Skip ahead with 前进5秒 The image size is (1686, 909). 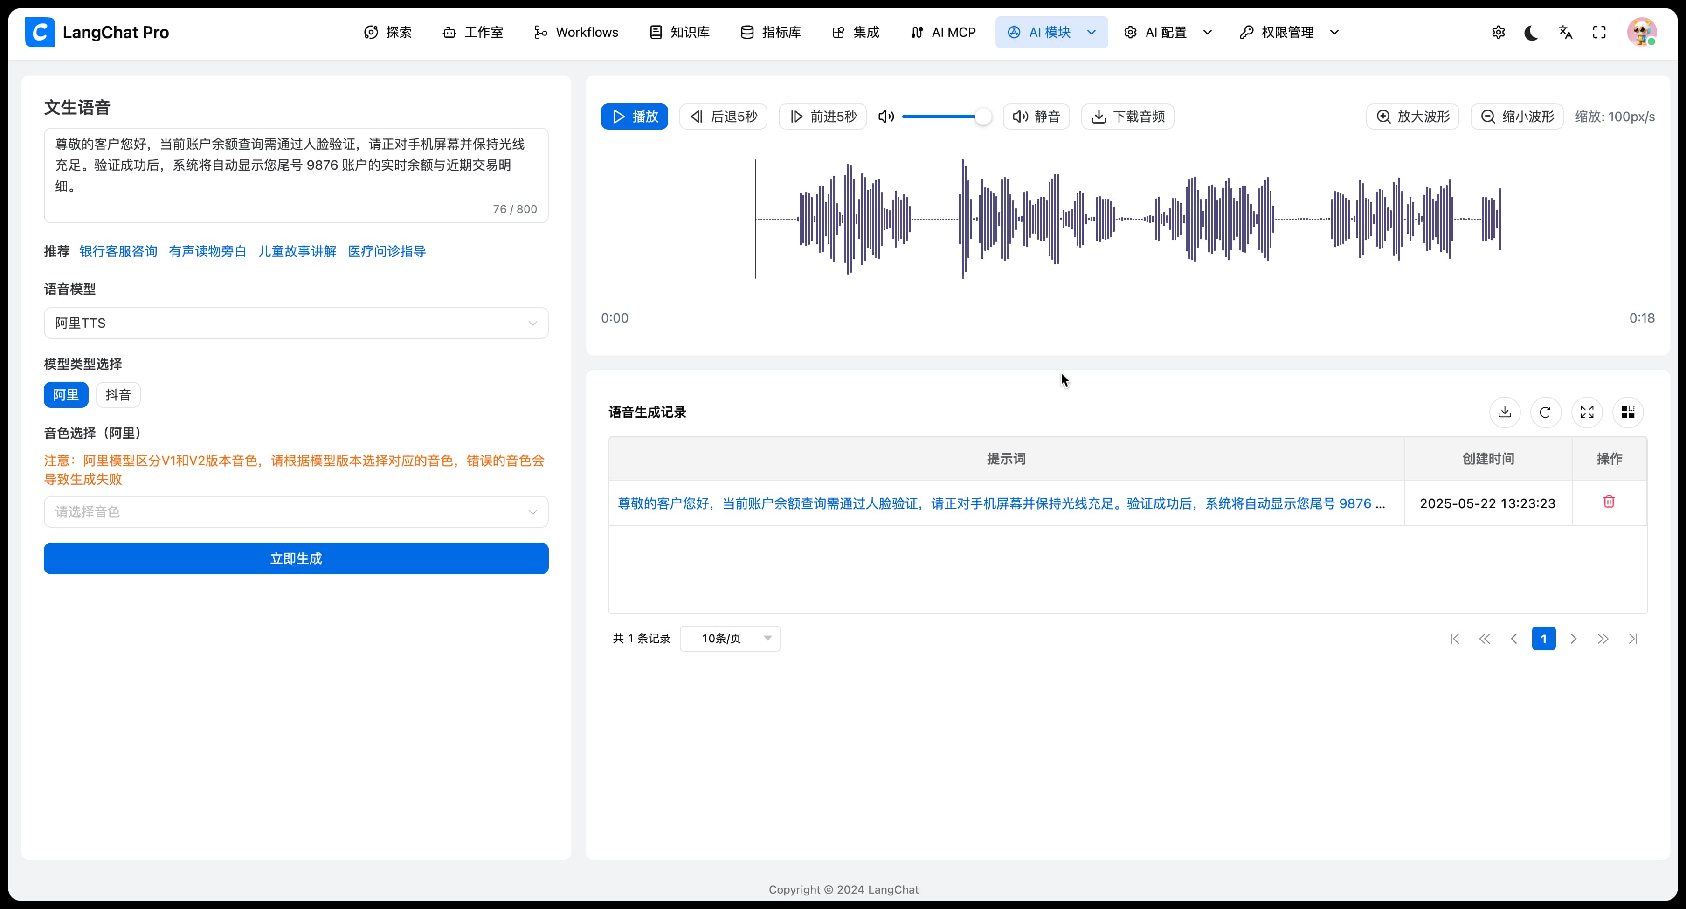[x=822, y=117]
